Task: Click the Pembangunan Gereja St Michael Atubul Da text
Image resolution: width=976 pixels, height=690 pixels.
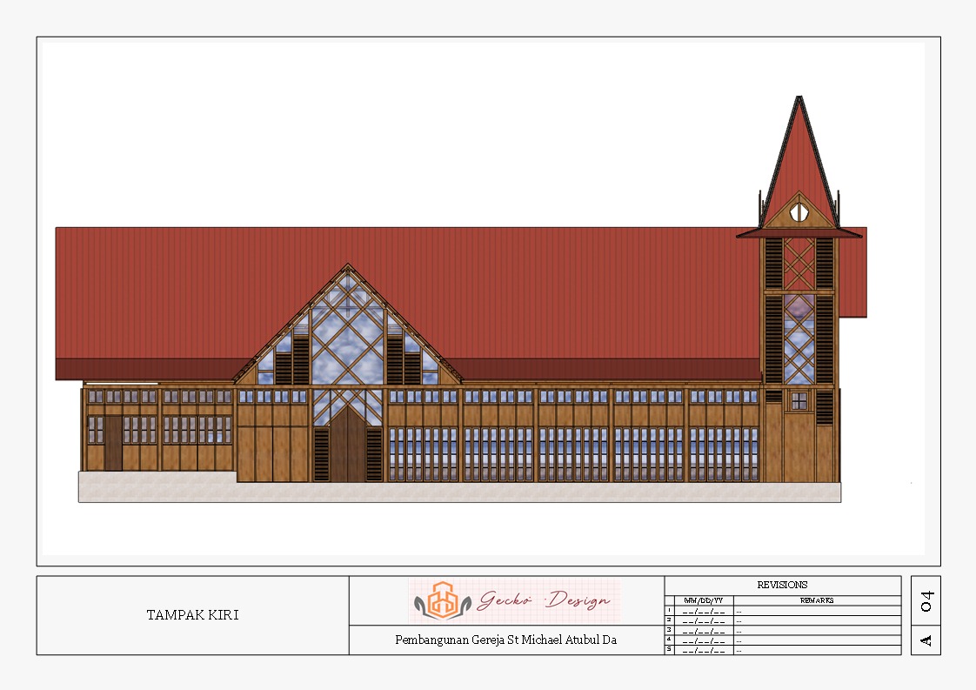Action: [x=506, y=640]
